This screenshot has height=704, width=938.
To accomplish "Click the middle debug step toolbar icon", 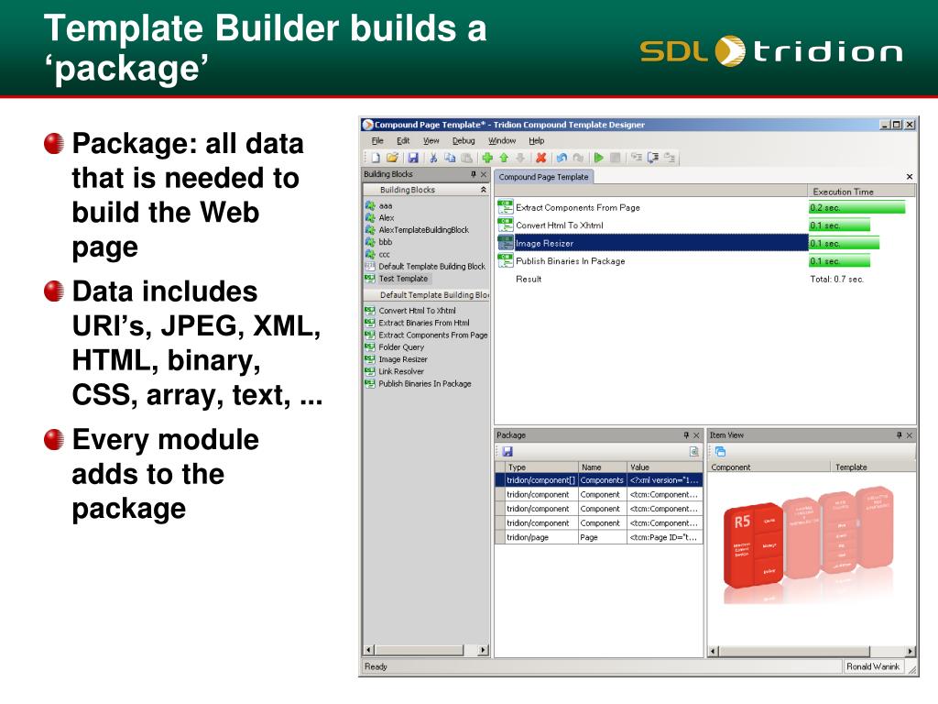I will tap(652, 158).
